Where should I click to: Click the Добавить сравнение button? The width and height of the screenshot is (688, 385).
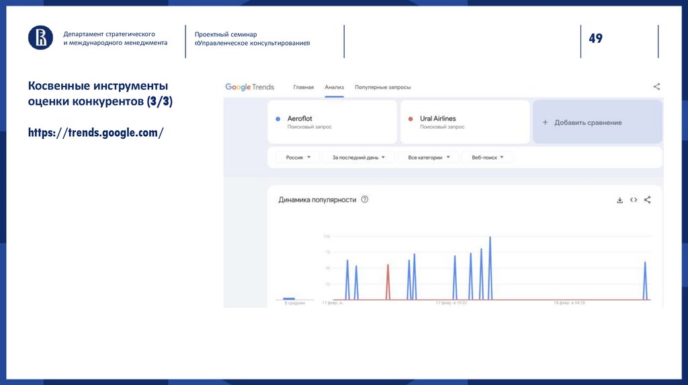click(x=597, y=122)
